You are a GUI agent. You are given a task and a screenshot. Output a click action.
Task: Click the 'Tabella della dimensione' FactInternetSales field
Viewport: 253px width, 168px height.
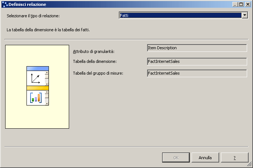pyautogui.click(x=196, y=61)
